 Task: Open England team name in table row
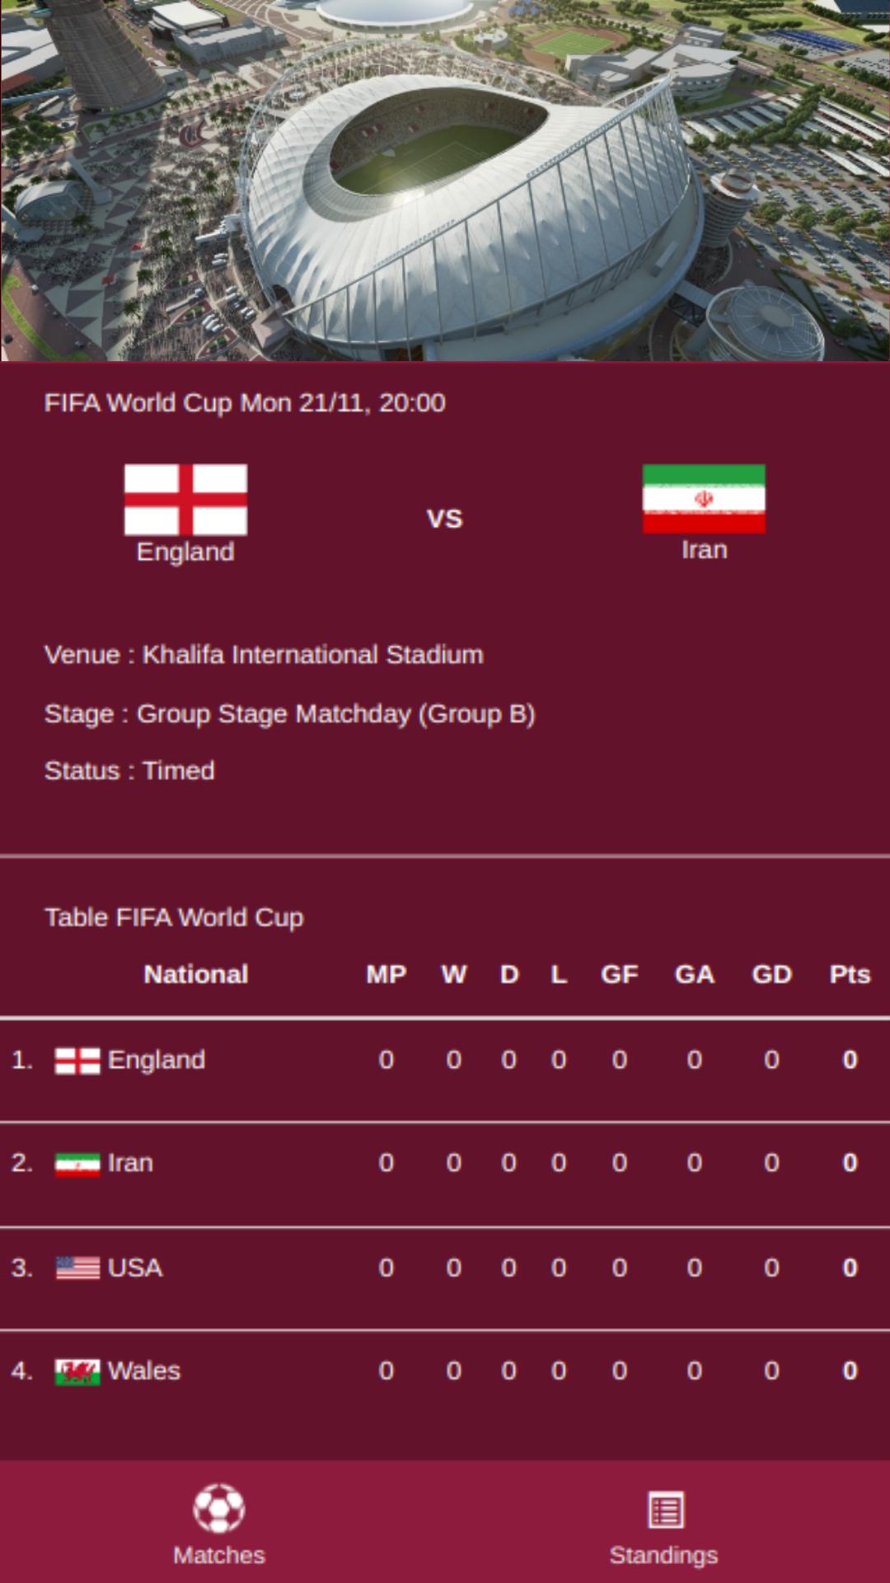[x=157, y=1059]
